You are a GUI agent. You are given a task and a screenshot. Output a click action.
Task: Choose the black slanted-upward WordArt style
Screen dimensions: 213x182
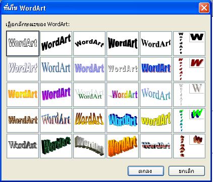[x=56, y=43]
